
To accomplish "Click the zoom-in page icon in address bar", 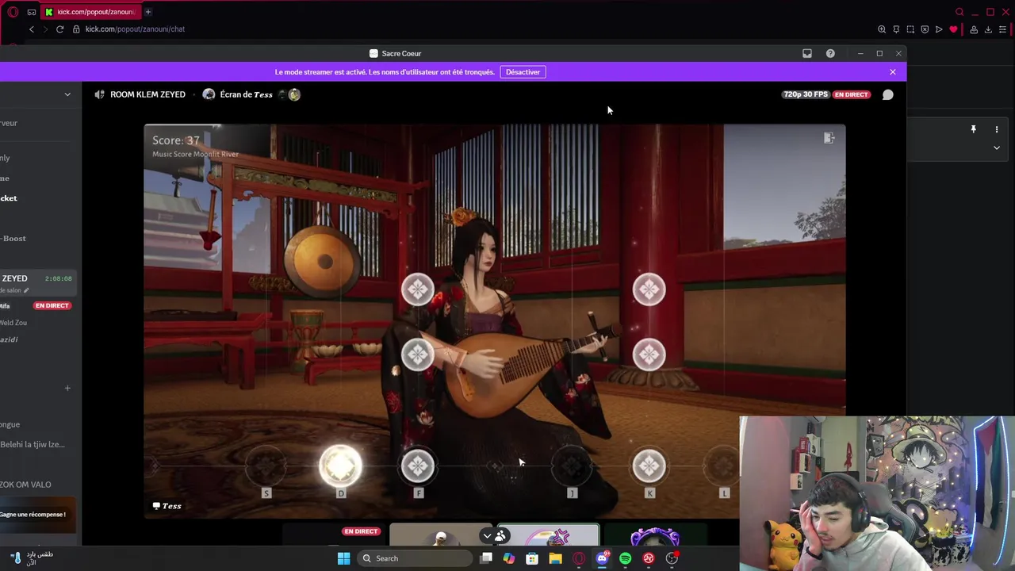I will point(882,29).
